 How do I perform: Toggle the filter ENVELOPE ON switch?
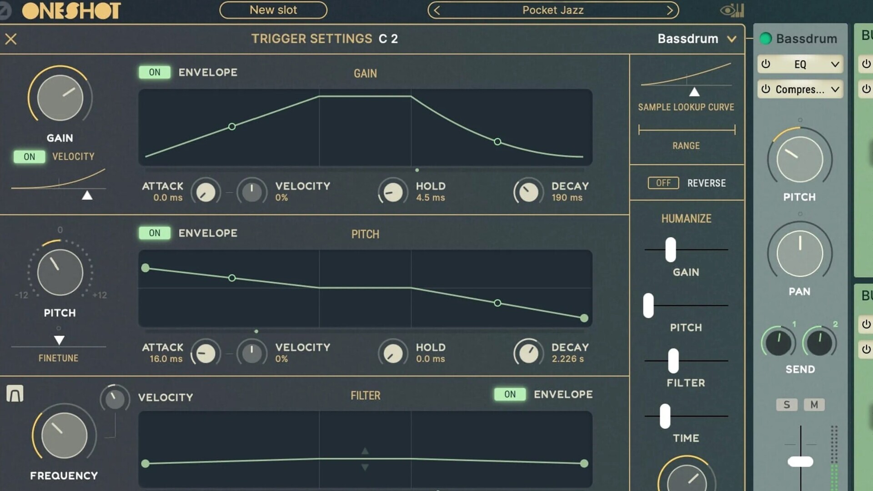510,395
